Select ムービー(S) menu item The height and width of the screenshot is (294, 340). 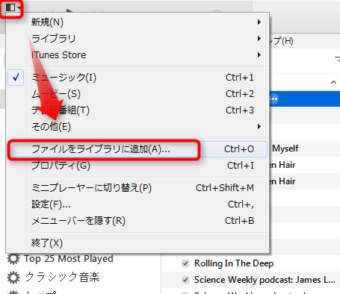coord(148,94)
